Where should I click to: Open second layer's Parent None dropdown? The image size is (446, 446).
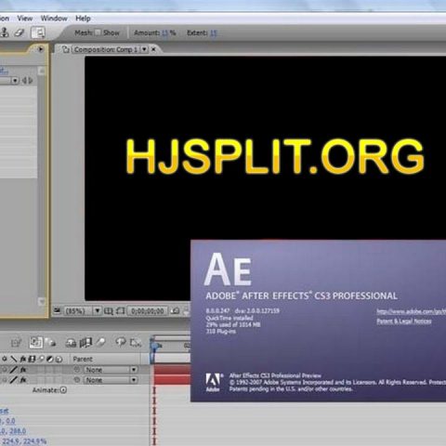(111, 380)
